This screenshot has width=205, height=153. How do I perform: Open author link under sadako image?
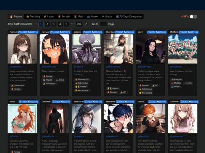(79, 67)
